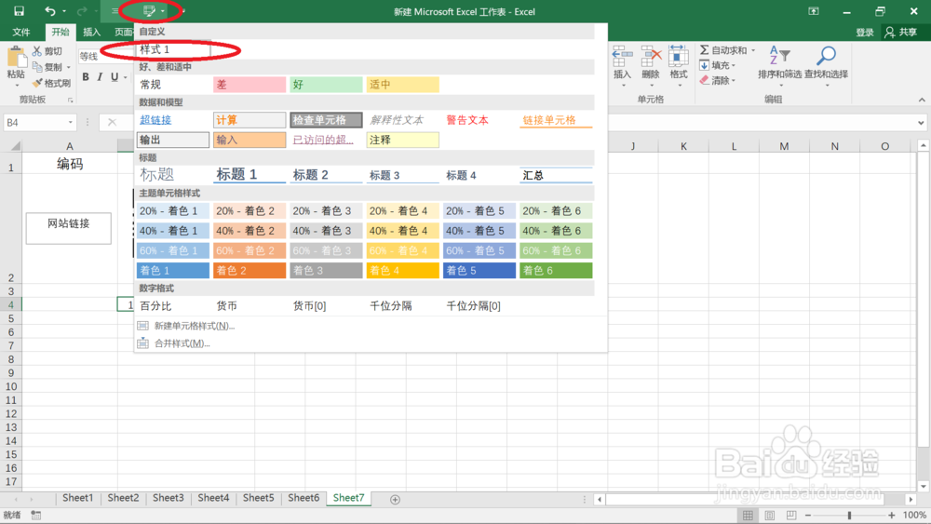The height and width of the screenshot is (524, 931).
Task: Apply 40% - 着色 4 theme style
Action: [402, 230]
